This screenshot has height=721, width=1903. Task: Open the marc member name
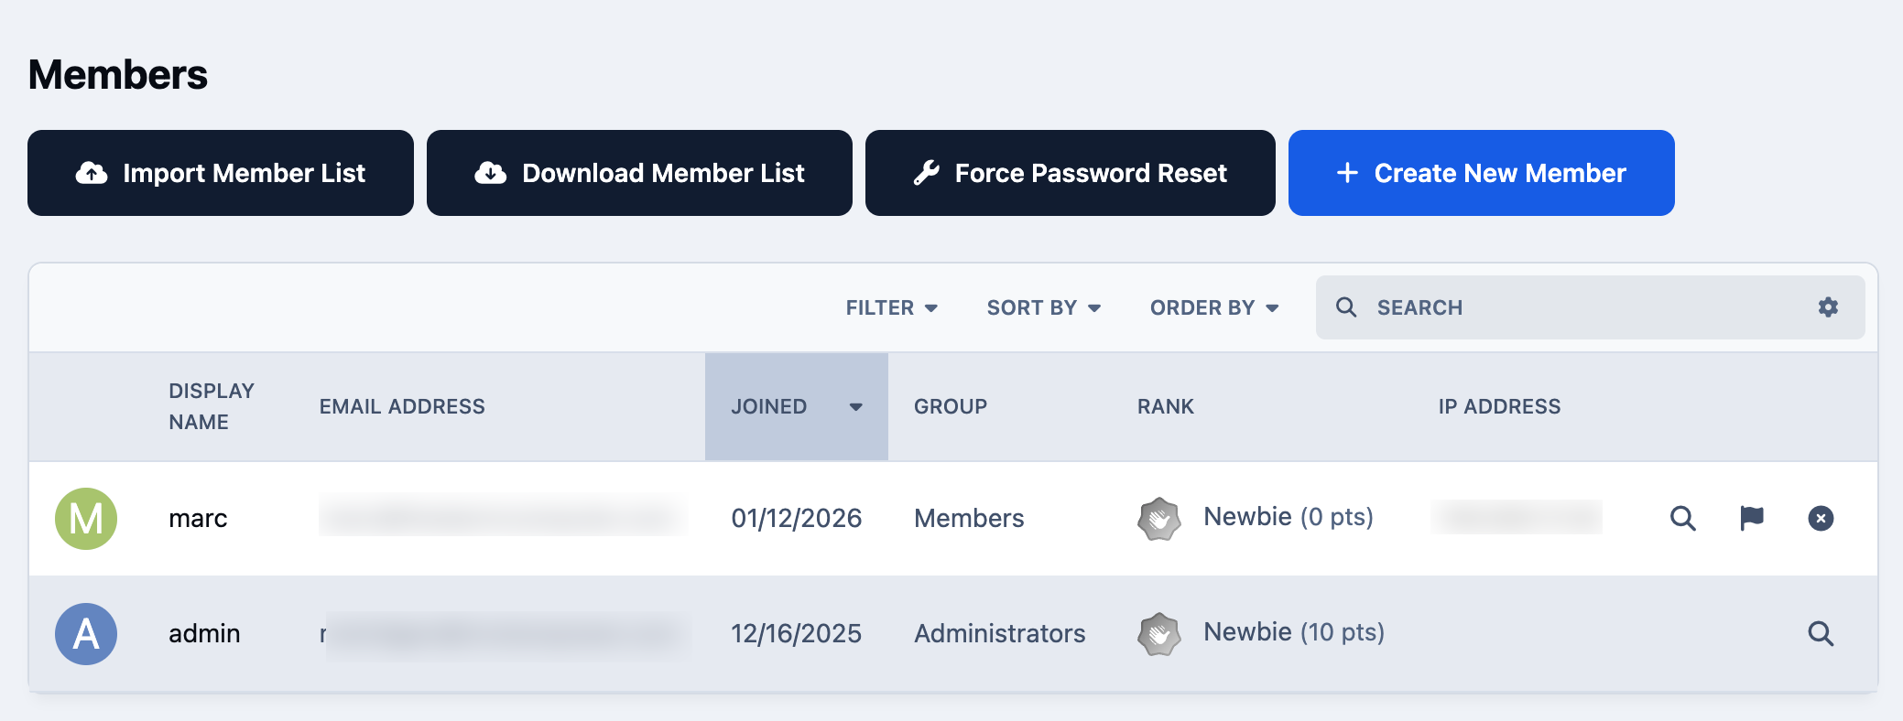198,519
